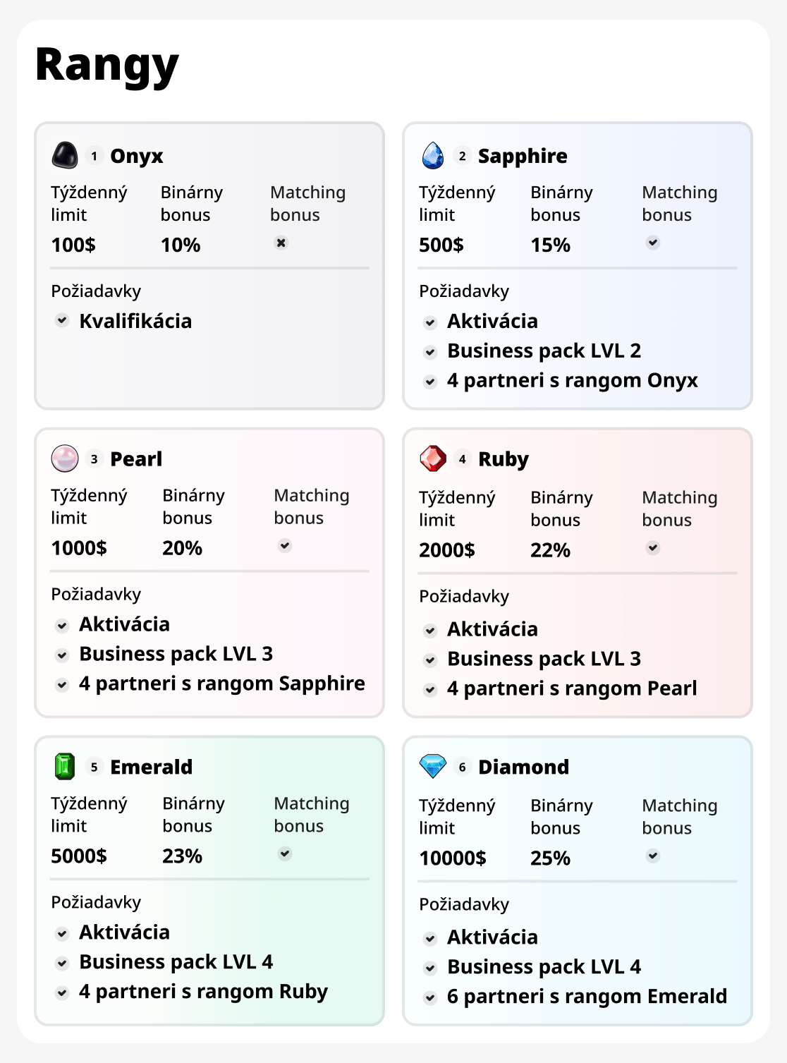Click the Onyx matching bonus X mark
The image size is (787, 1063).
coord(281,243)
